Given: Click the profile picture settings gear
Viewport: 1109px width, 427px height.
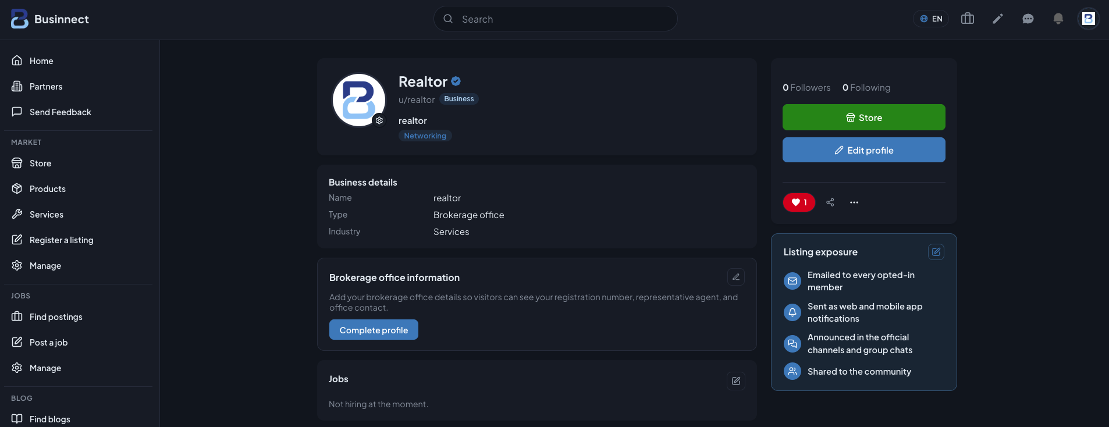Looking at the screenshot, I should tap(379, 120).
